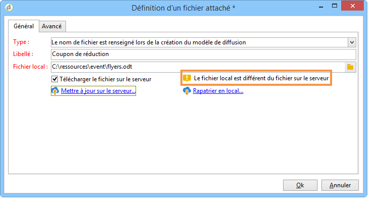The image size is (388, 216).
Task: Click the file-differs warning message text
Action: click(x=261, y=78)
